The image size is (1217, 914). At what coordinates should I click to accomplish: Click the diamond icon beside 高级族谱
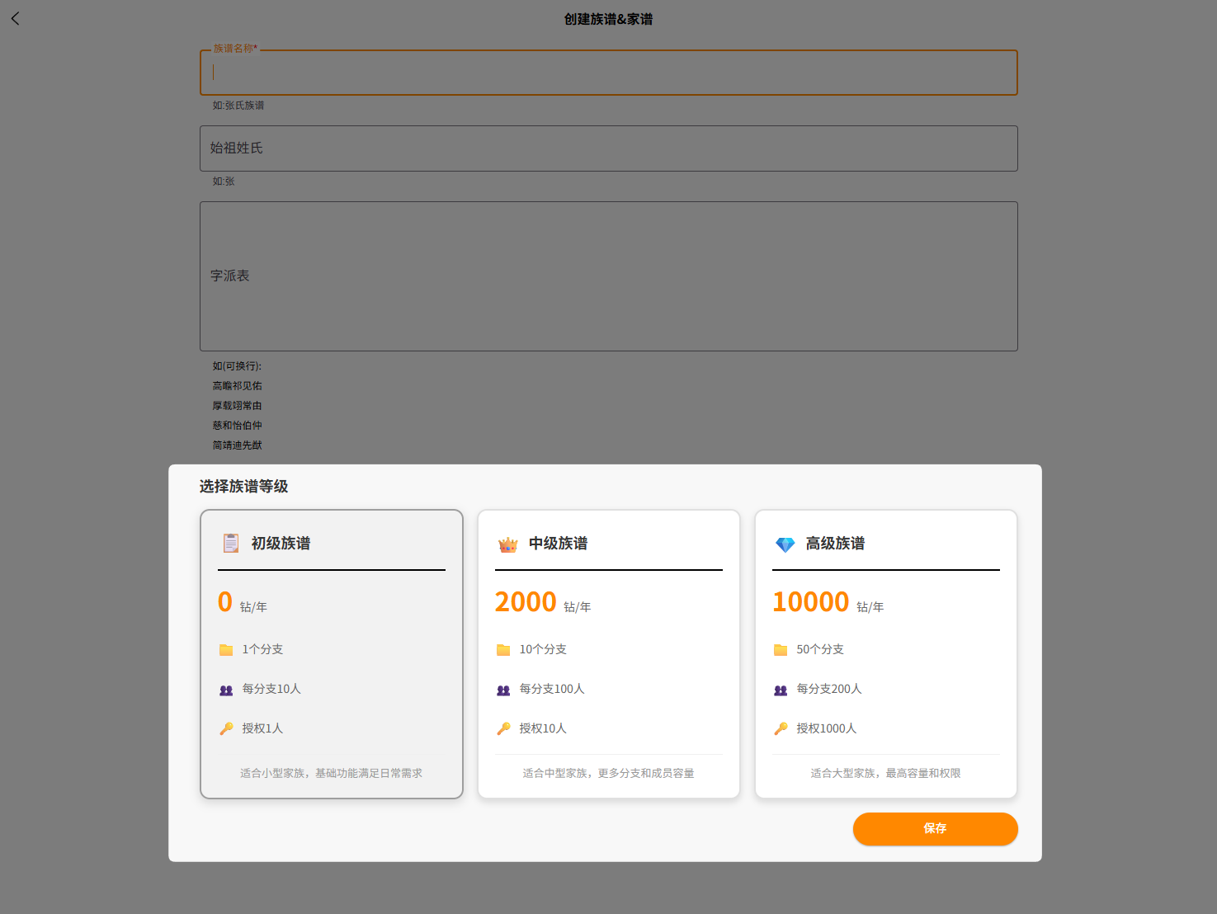[x=785, y=544]
